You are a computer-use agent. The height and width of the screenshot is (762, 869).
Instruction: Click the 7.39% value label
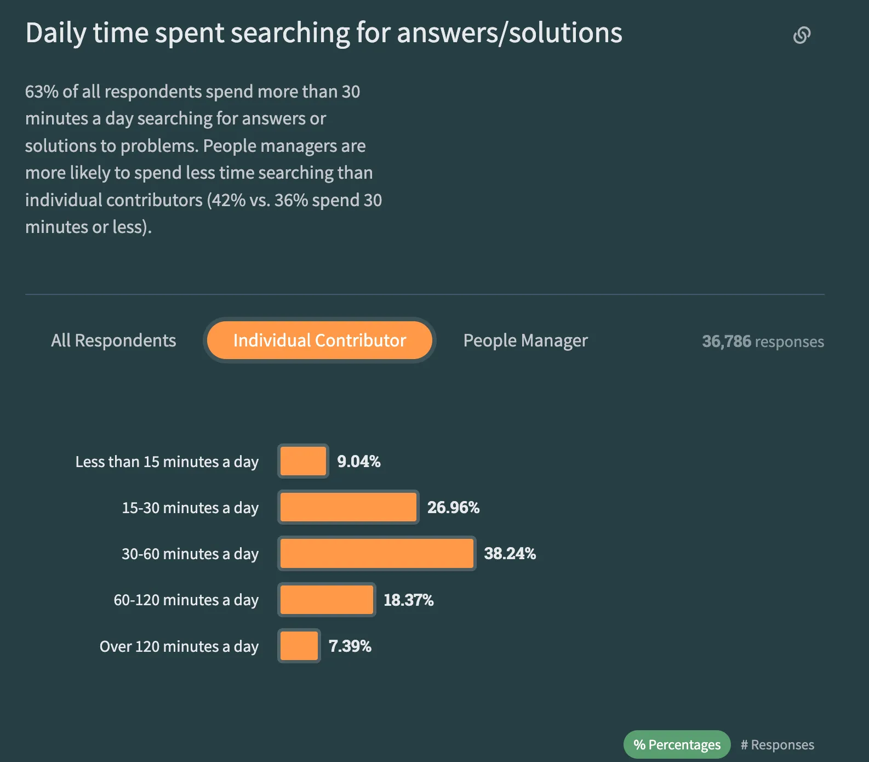point(350,646)
